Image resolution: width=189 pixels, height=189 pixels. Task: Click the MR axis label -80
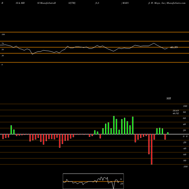click(184, 161)
